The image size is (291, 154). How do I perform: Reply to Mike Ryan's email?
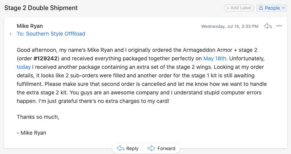point(127,148)
